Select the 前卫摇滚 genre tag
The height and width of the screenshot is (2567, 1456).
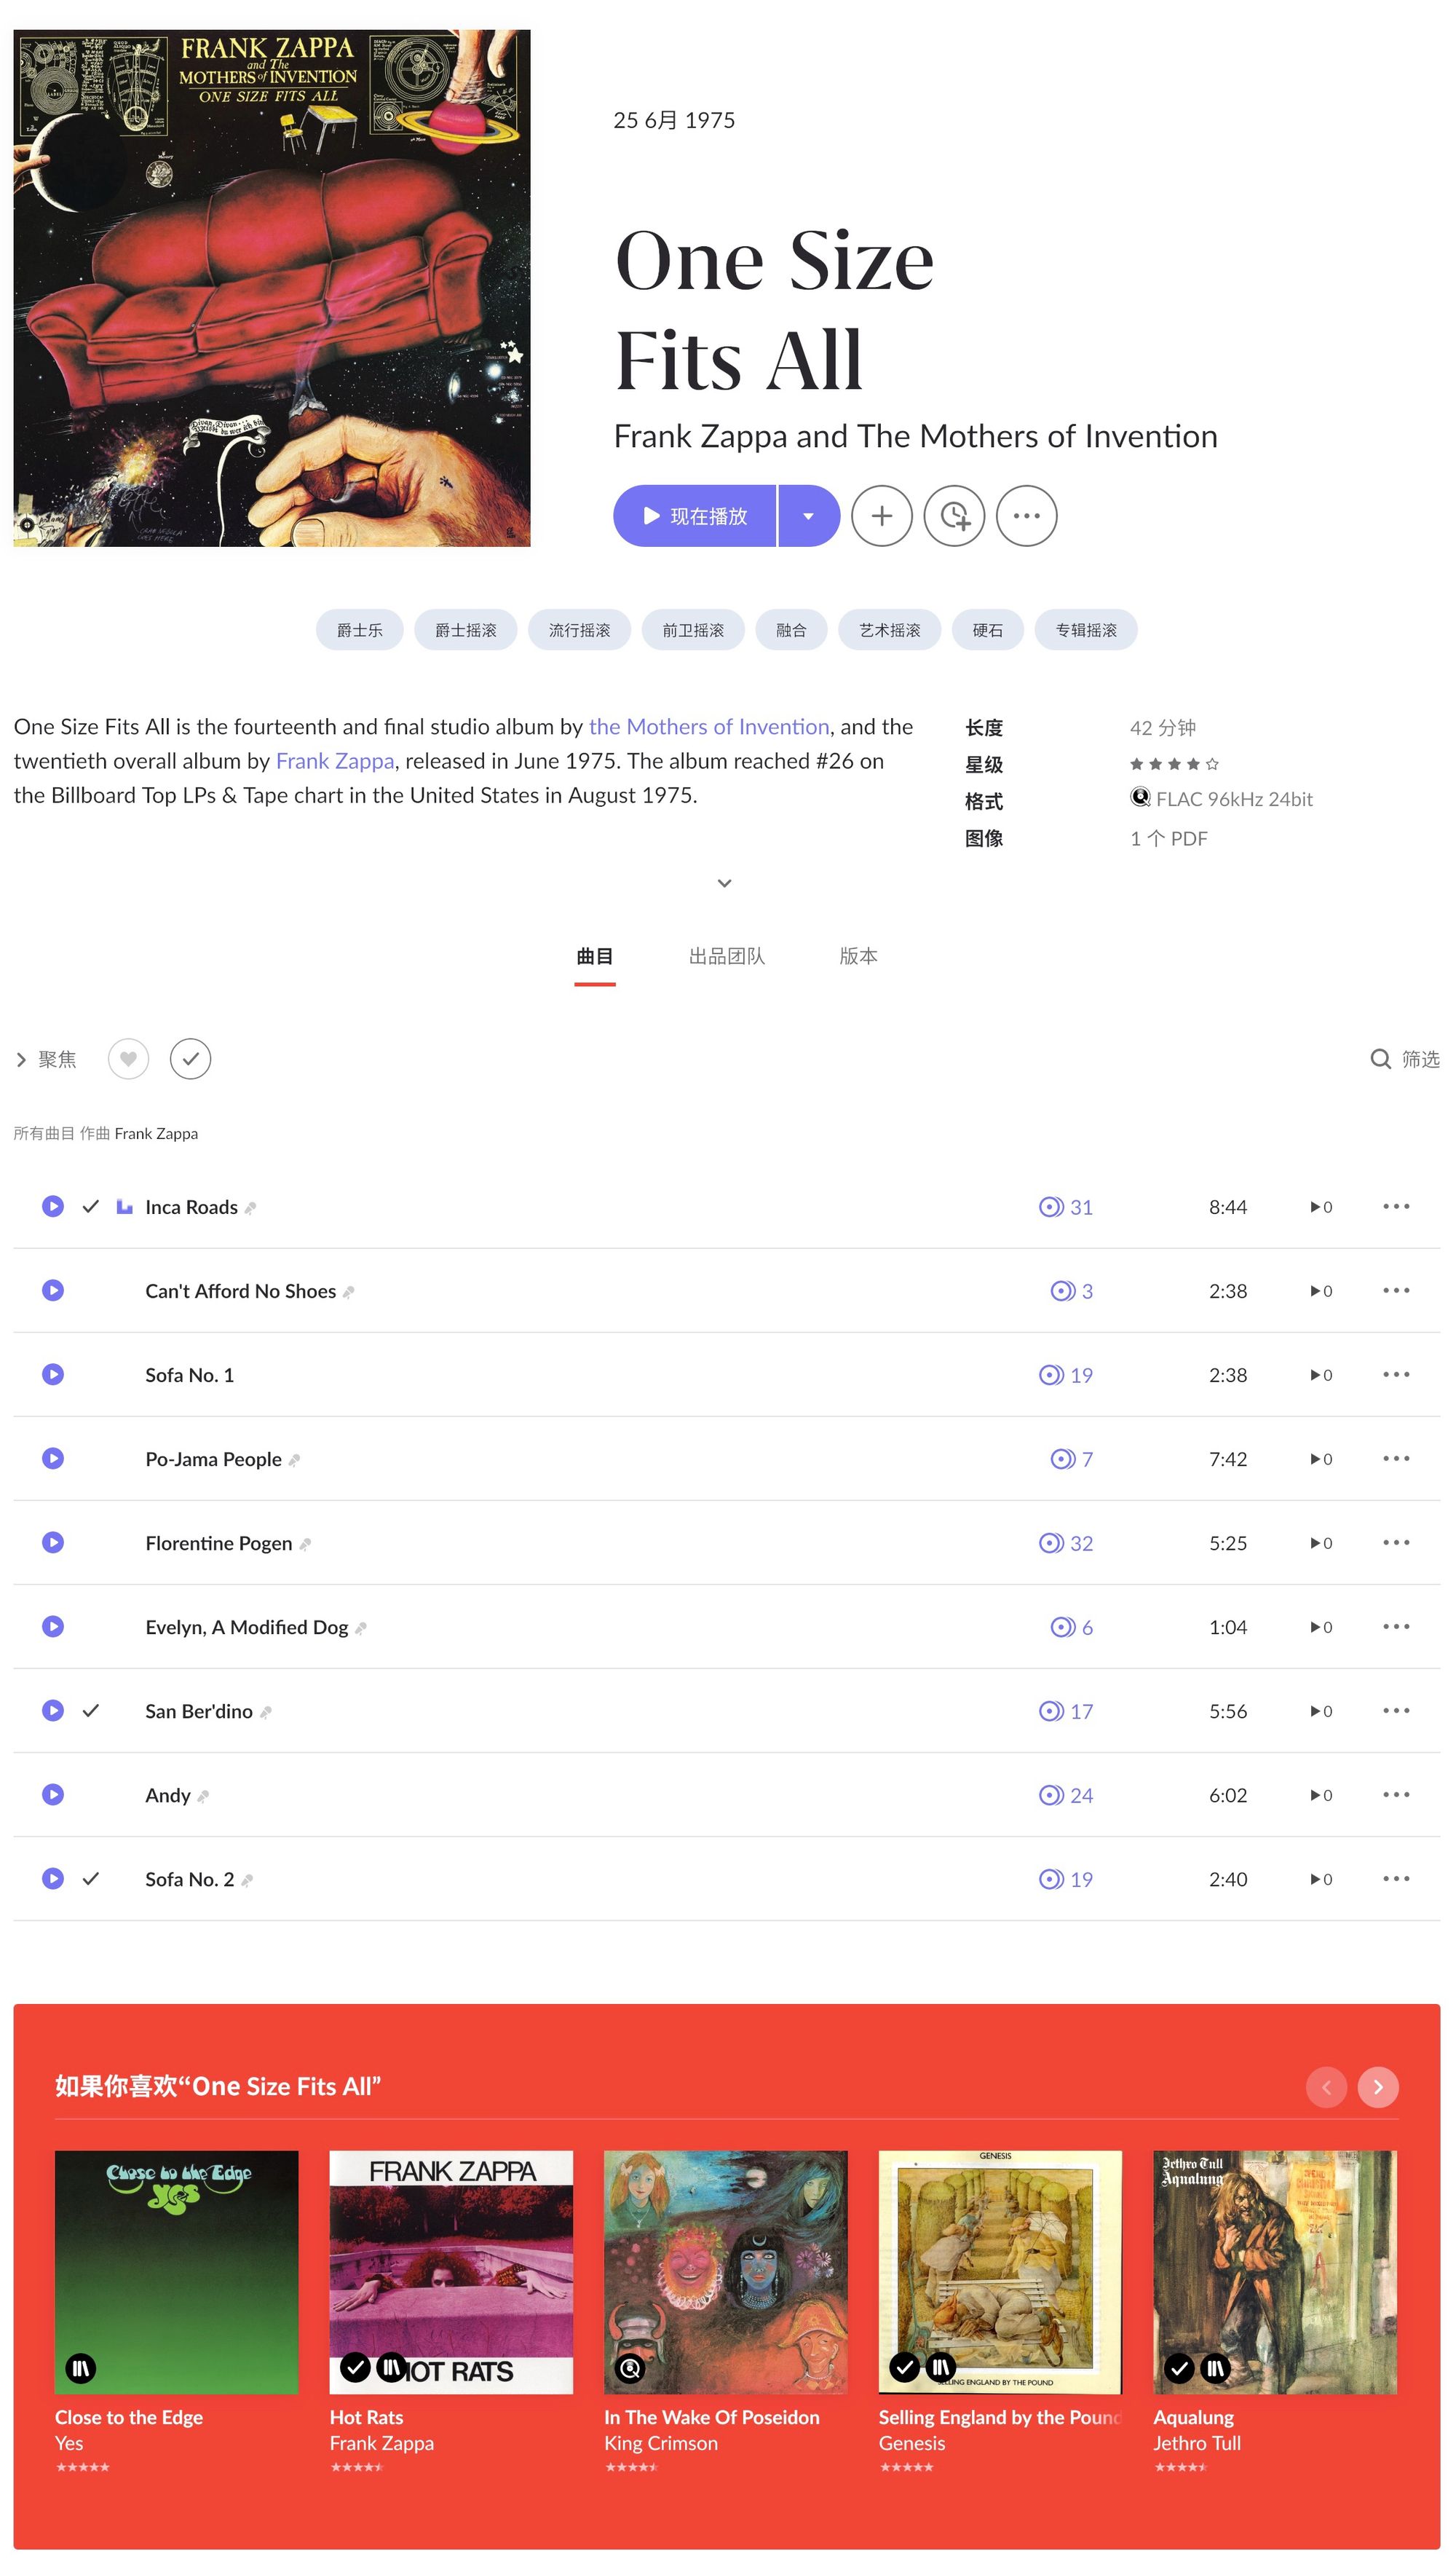(x=692, y=630)
